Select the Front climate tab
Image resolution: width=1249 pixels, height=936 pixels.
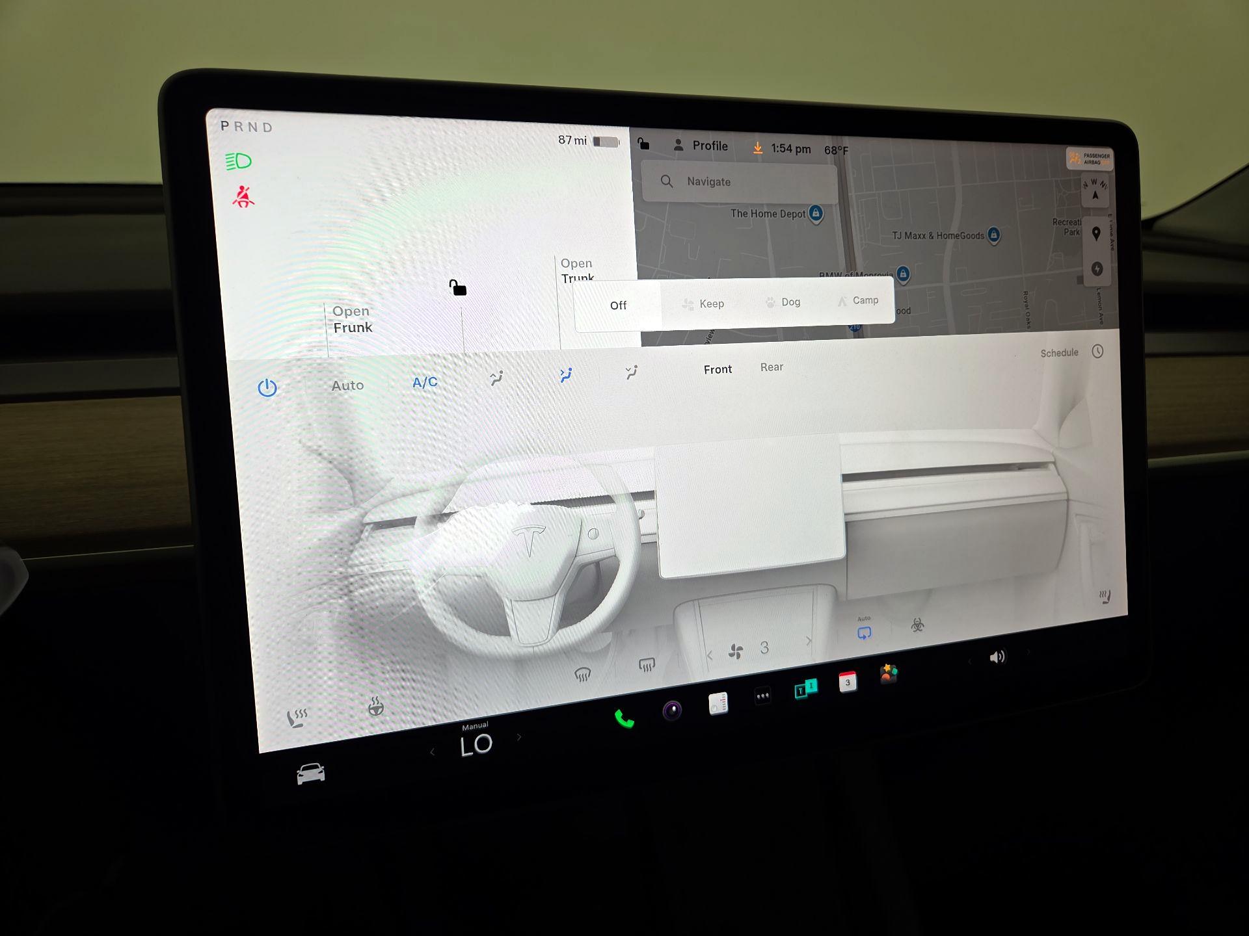click(x=717, y=369)
